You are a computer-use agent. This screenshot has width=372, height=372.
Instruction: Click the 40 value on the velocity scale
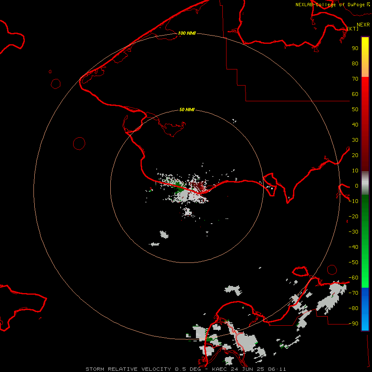(355, 124)
